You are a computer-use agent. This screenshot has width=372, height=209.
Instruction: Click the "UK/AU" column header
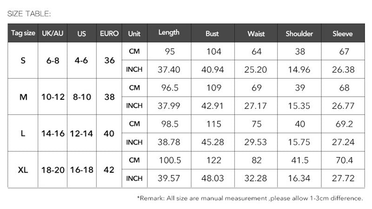pos(52,33)
